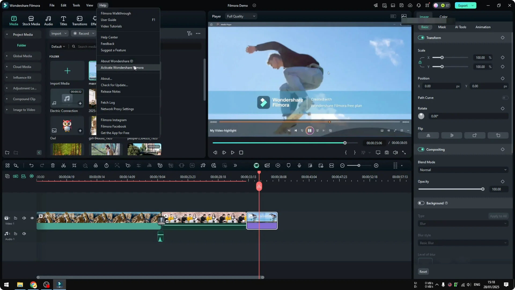This screenshot has width=515, height=290.
Task: Open the Full Quality player dropdown
Action: 241,16
